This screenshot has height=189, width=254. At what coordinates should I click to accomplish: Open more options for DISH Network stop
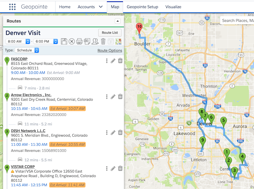coord(107,133)
